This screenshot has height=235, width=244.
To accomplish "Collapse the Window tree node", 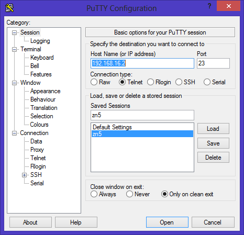I will [14, 83].
